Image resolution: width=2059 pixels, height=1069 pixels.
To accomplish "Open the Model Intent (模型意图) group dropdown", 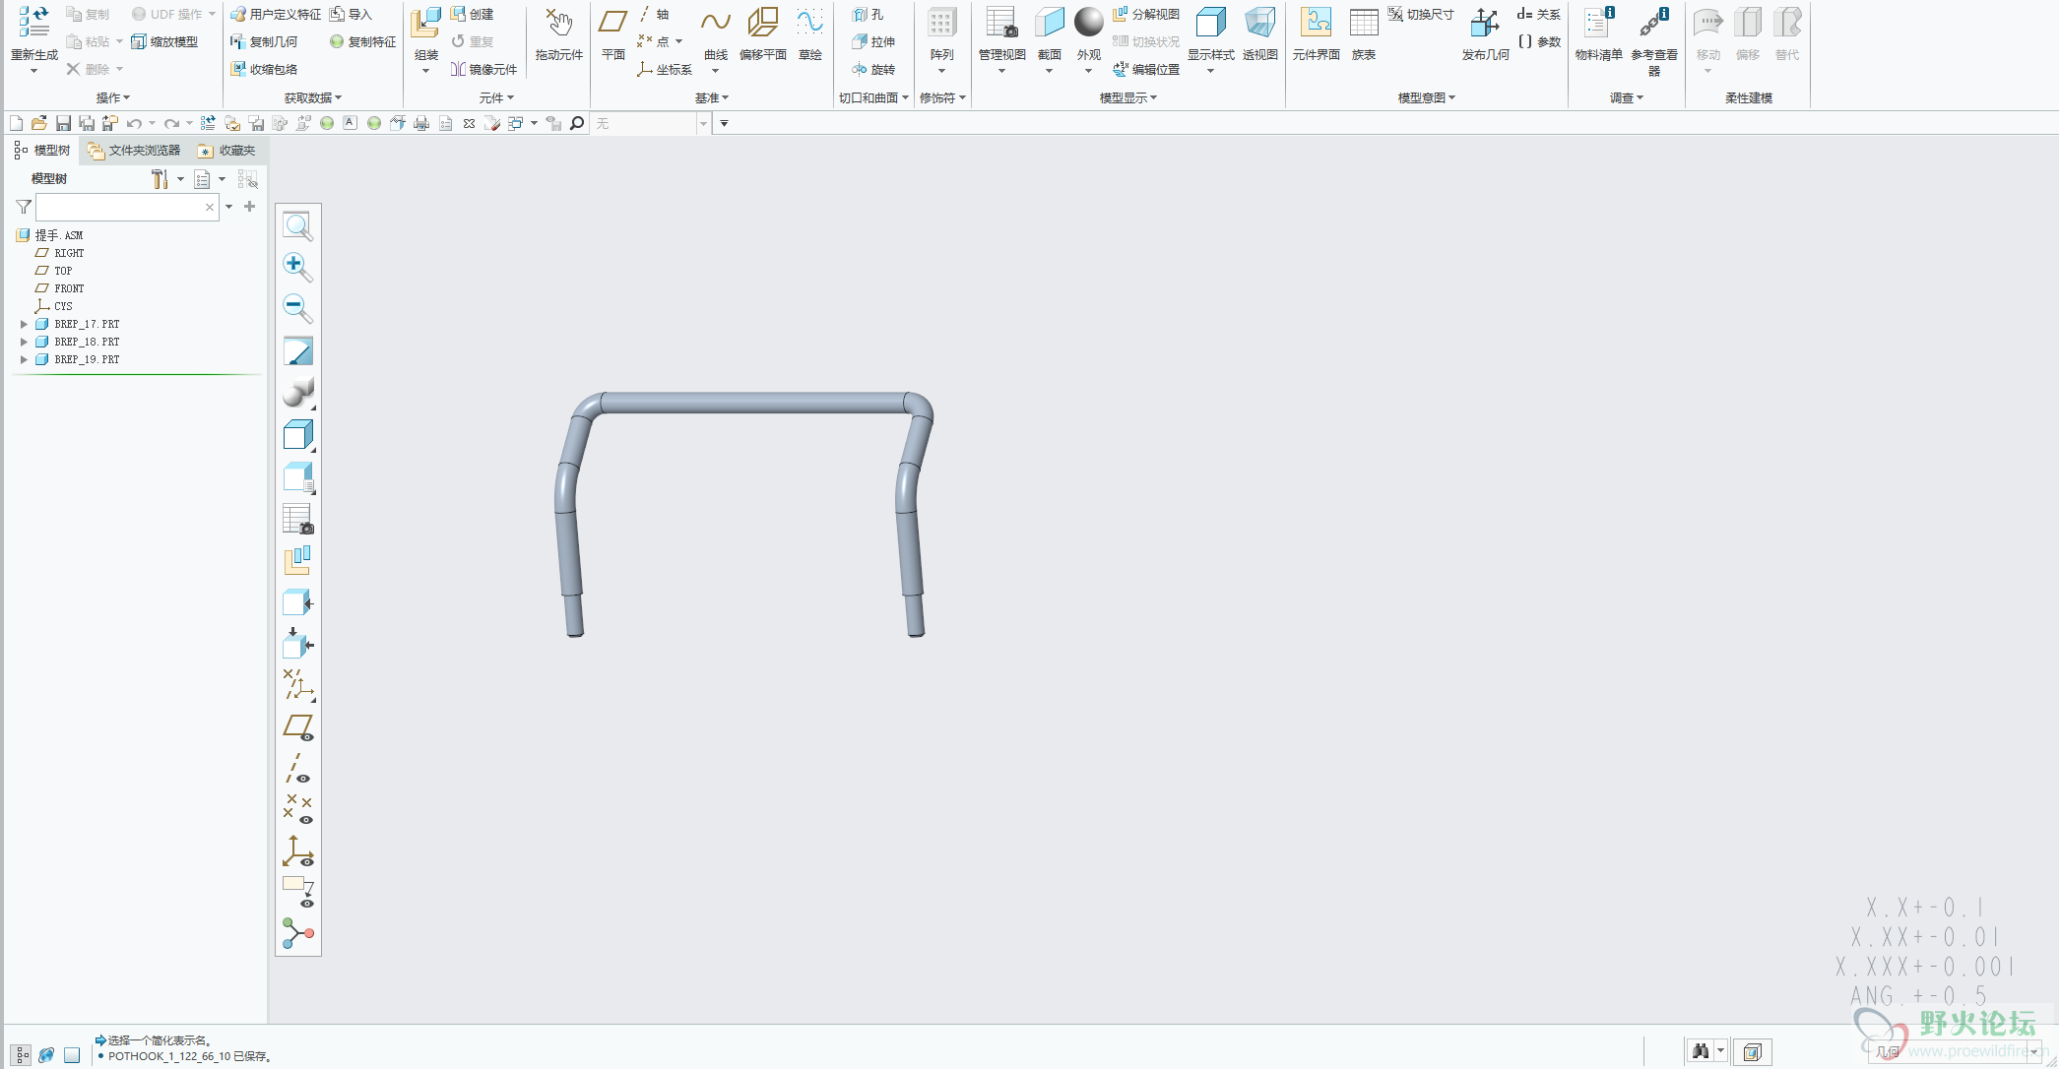I will (1427, 97).
